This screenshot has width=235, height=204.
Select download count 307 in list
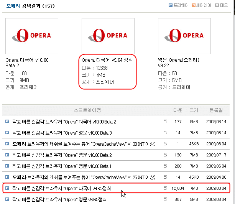(x=178, y=199)
